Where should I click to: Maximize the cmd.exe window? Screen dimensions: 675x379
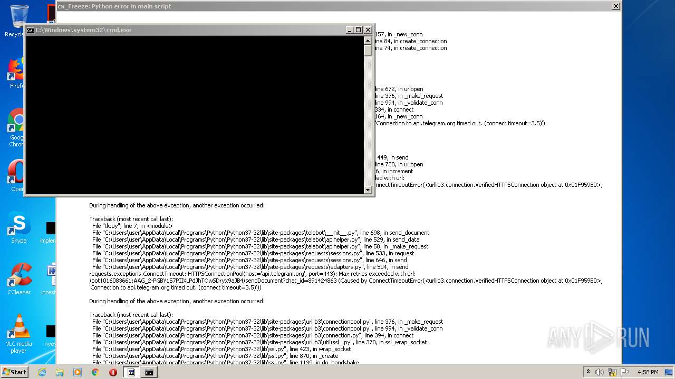tap(359, 30)
